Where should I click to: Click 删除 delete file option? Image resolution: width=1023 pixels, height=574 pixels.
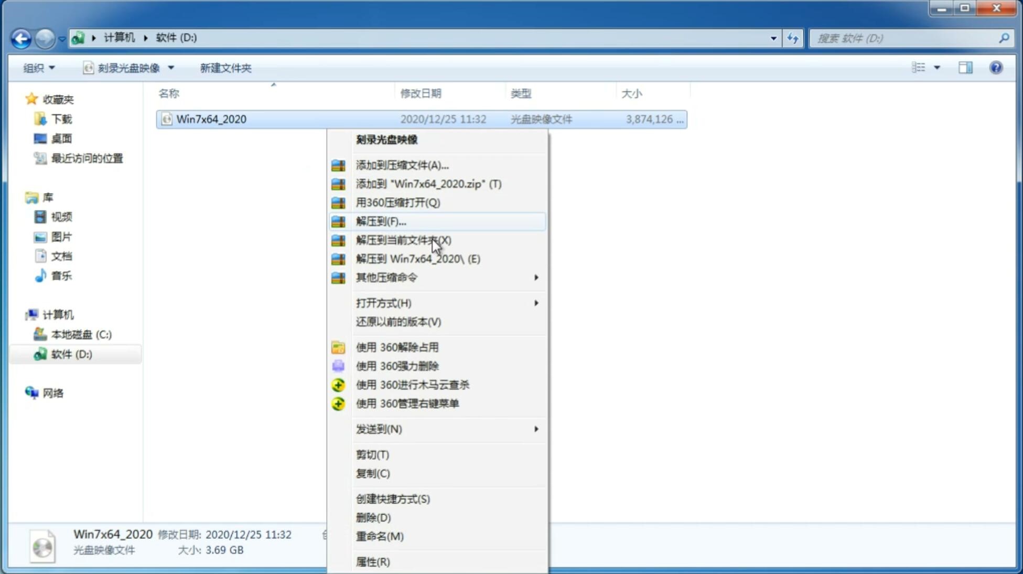pos(373,517)
